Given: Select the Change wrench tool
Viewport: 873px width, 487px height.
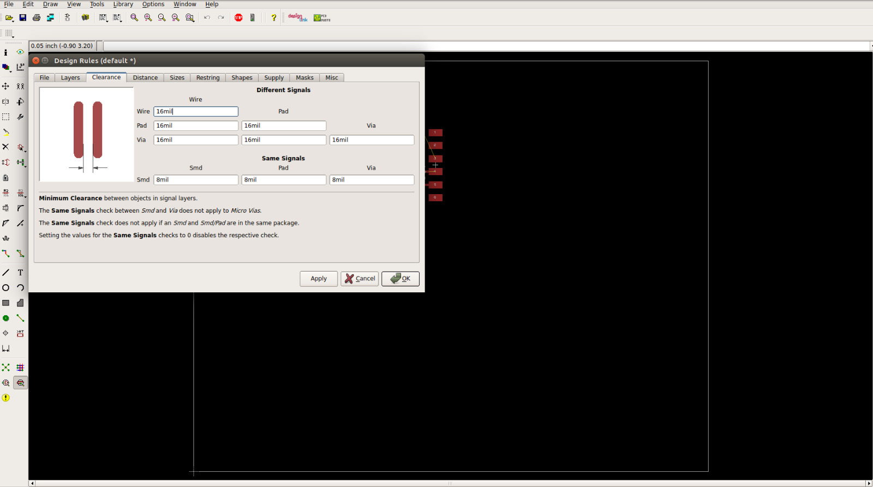Looking at the screenshot, I should [x=20, y=117].
